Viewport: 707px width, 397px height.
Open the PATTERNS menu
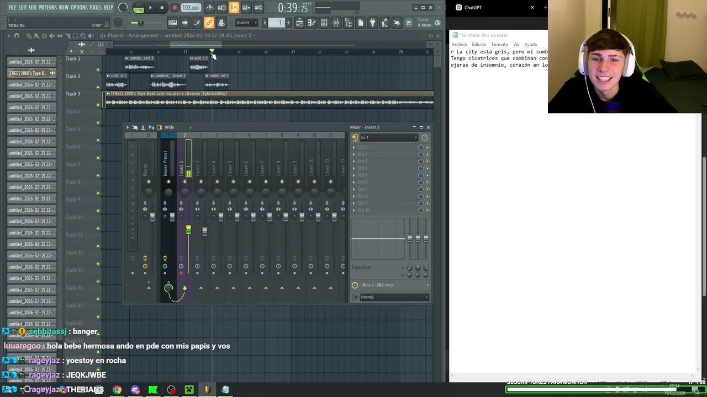coord(48,8)
